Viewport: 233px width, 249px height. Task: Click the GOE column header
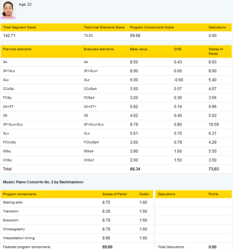pyautogui.click(x=178, y=49)
